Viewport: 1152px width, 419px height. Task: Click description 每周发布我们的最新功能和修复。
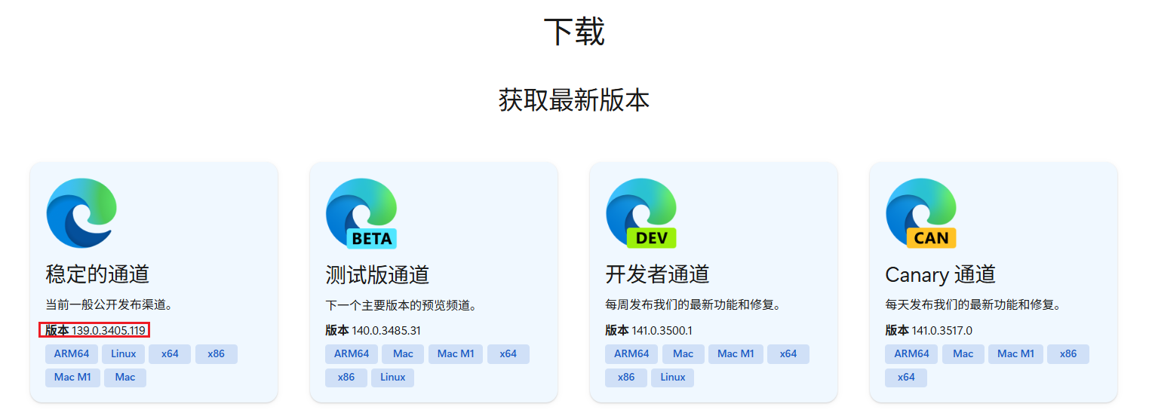point(693,305)
